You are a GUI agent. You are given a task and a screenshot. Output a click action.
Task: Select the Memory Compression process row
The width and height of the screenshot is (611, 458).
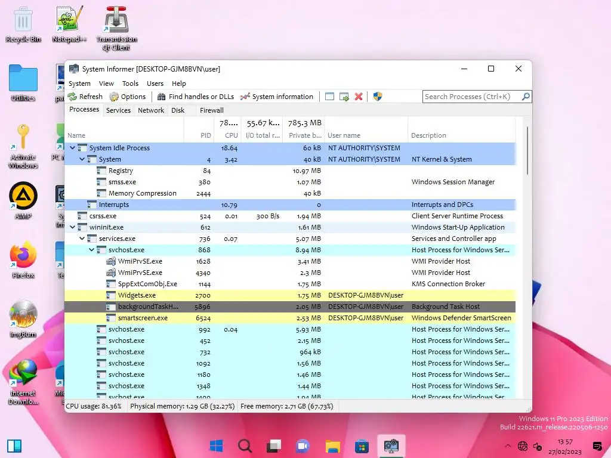(290, 193)
